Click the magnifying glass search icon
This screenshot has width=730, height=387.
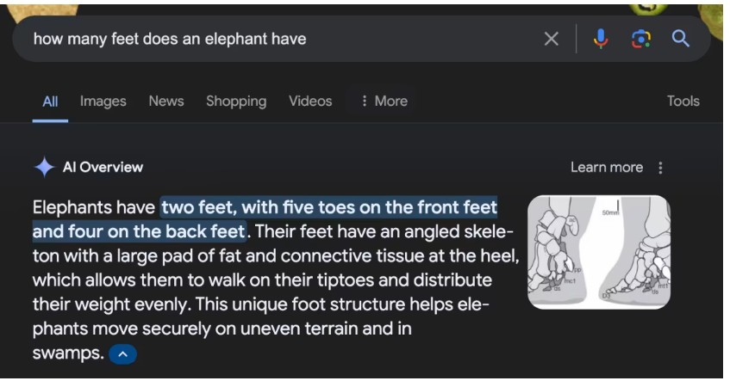[681, 39]
